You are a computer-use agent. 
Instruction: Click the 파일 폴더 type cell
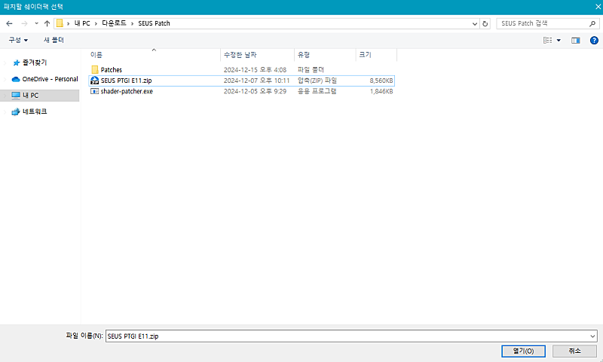point(311,70)
